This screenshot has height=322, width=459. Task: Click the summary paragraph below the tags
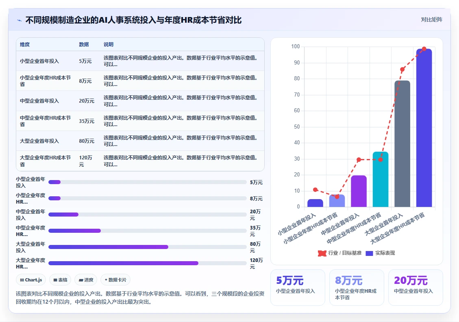(x=140, y=298)
